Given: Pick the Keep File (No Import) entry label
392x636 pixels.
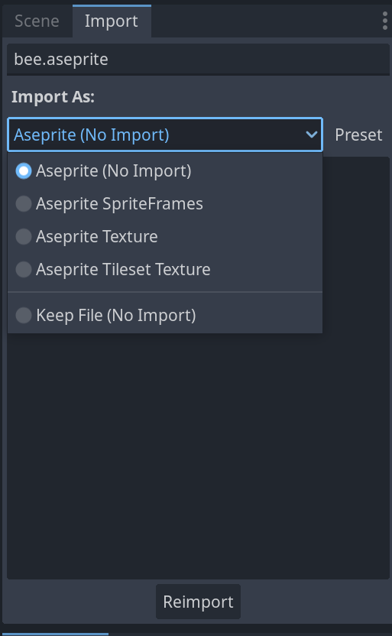Looking at the screenshot, I should pyautogui.click(x=116, y=315).
